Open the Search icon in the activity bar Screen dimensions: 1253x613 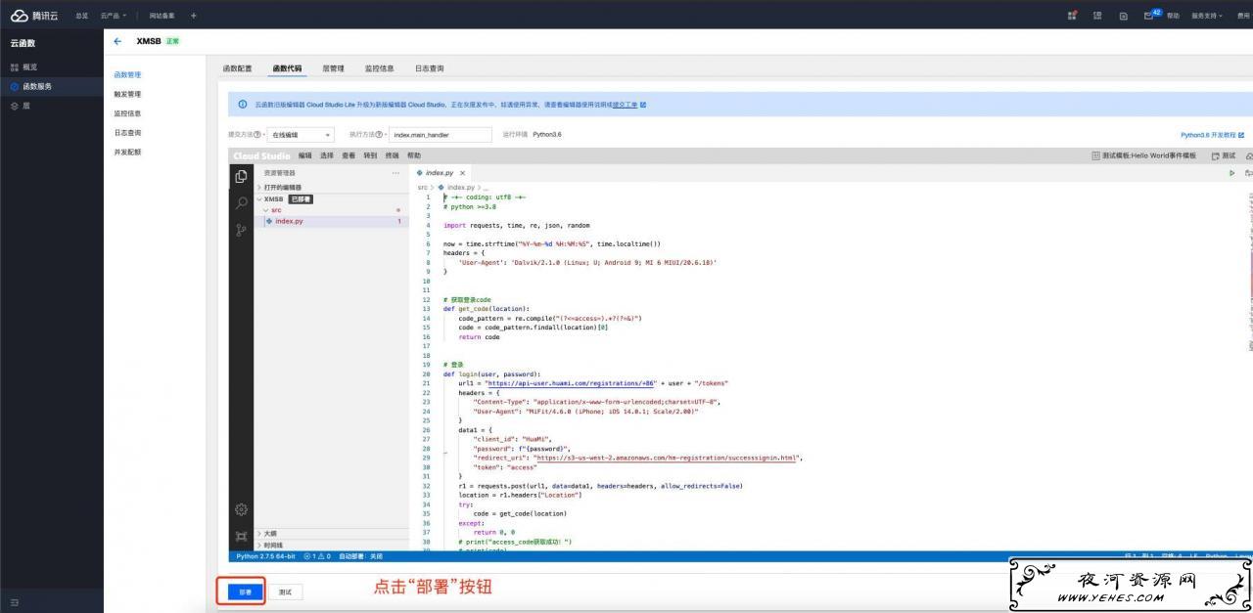[x=241, y=203]
